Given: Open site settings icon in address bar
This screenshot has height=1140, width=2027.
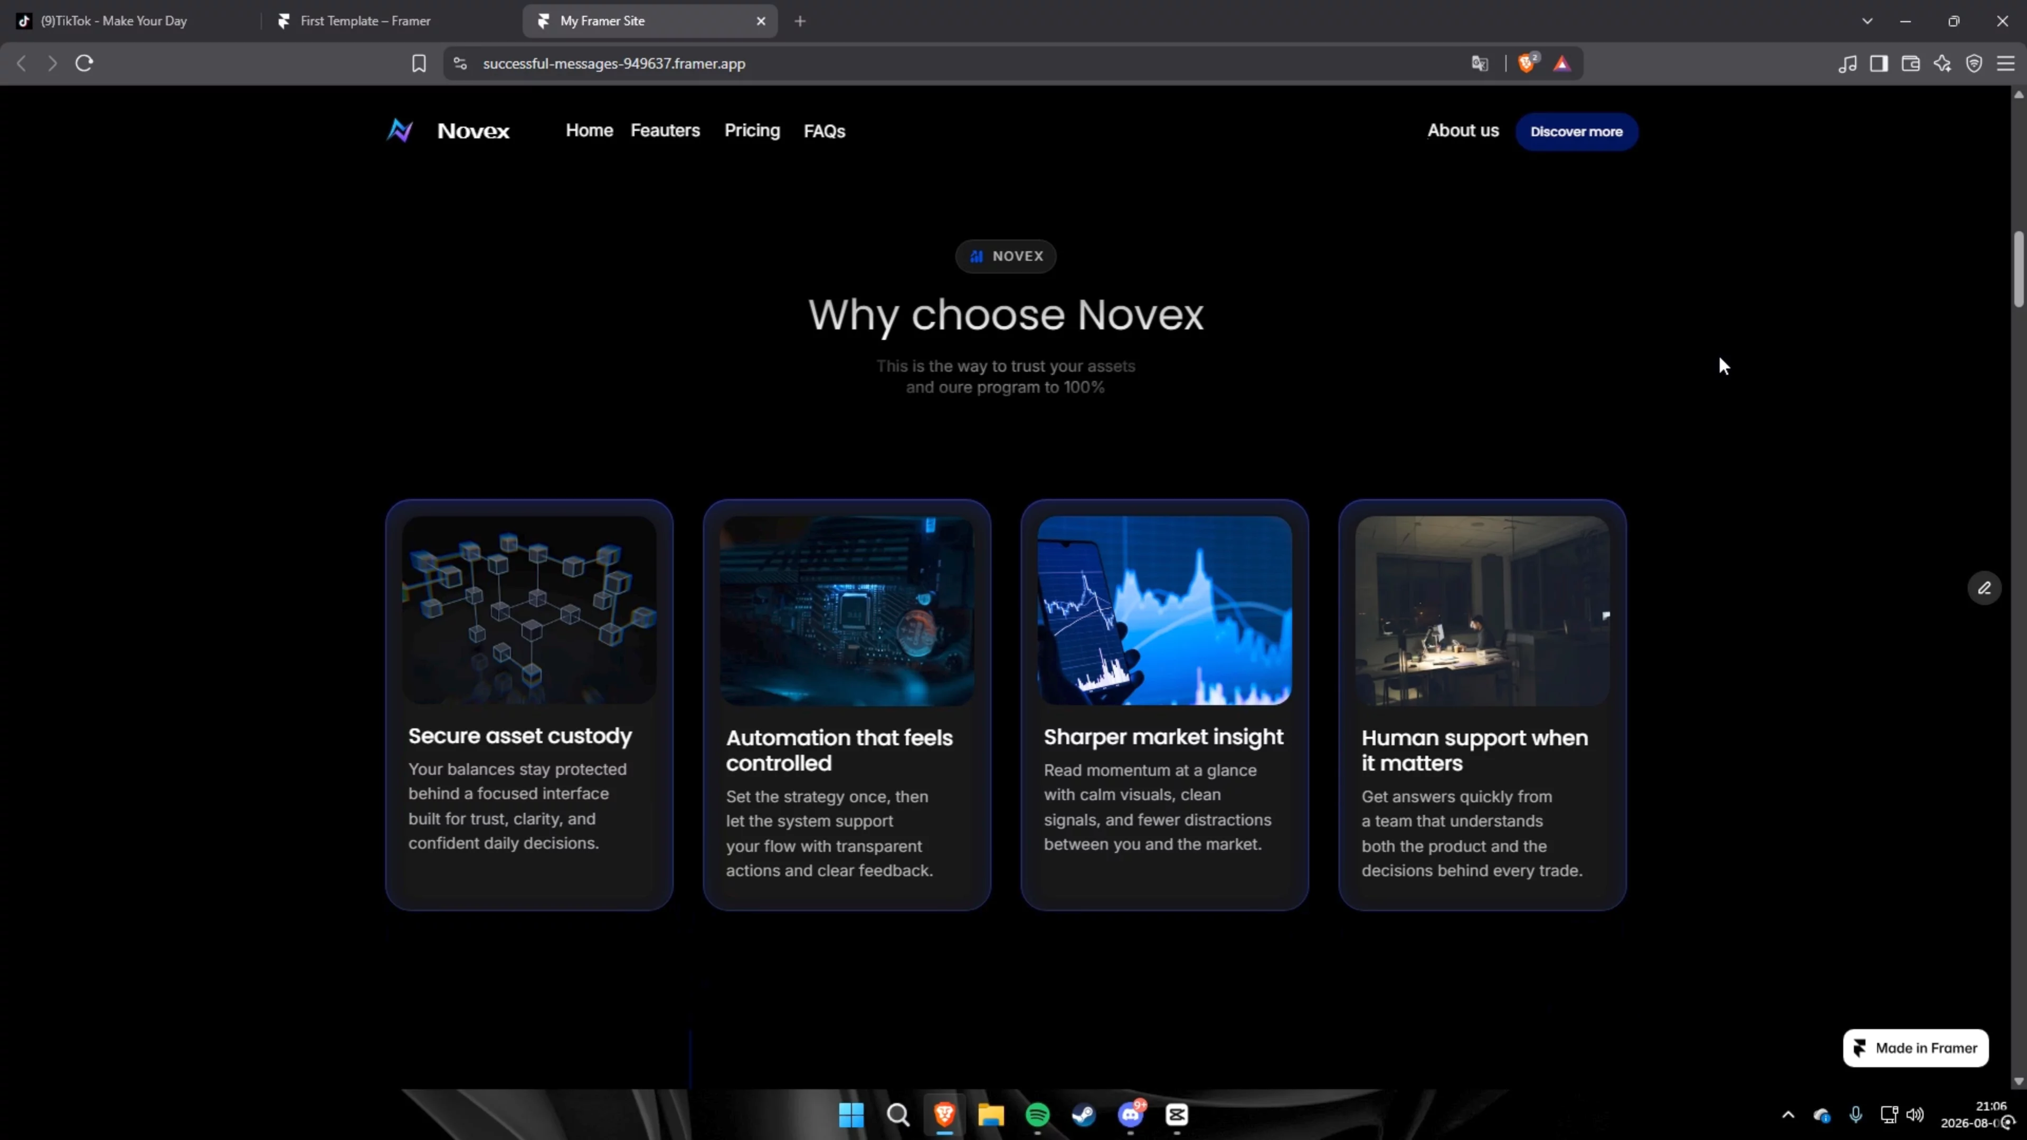Looking at the screenshot, I should click(x=460, y=64).
